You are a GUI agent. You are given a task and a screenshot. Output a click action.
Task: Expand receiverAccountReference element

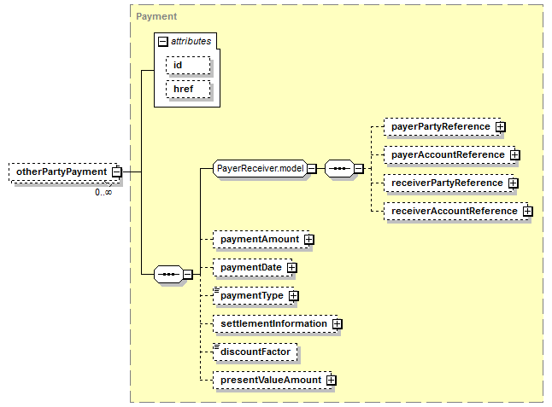(527, 212)
